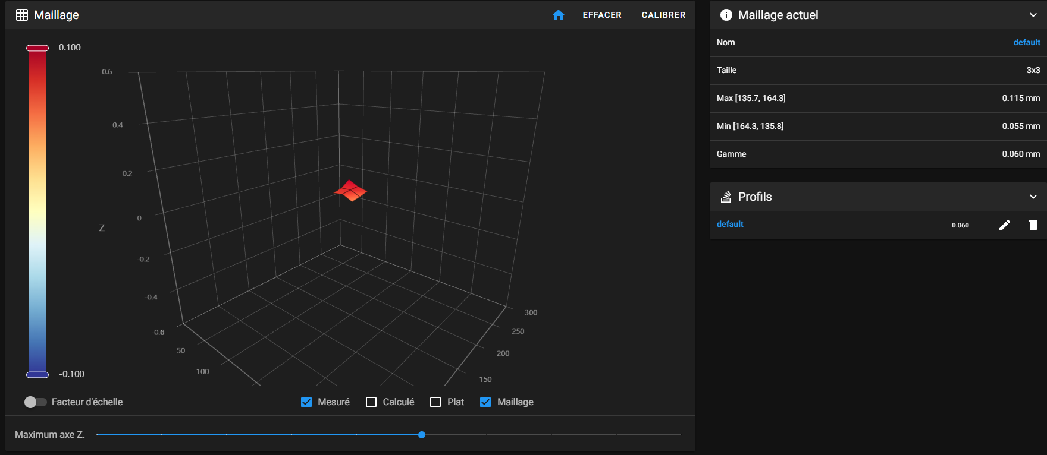Open the default profile link in Profils
The image size is (1047, 455).
pyautogui.click(x=730, y=224)
